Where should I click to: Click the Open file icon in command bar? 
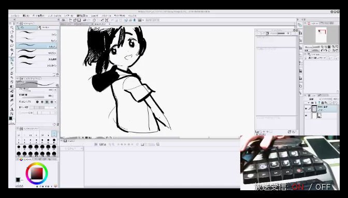(x=75, y=20)
